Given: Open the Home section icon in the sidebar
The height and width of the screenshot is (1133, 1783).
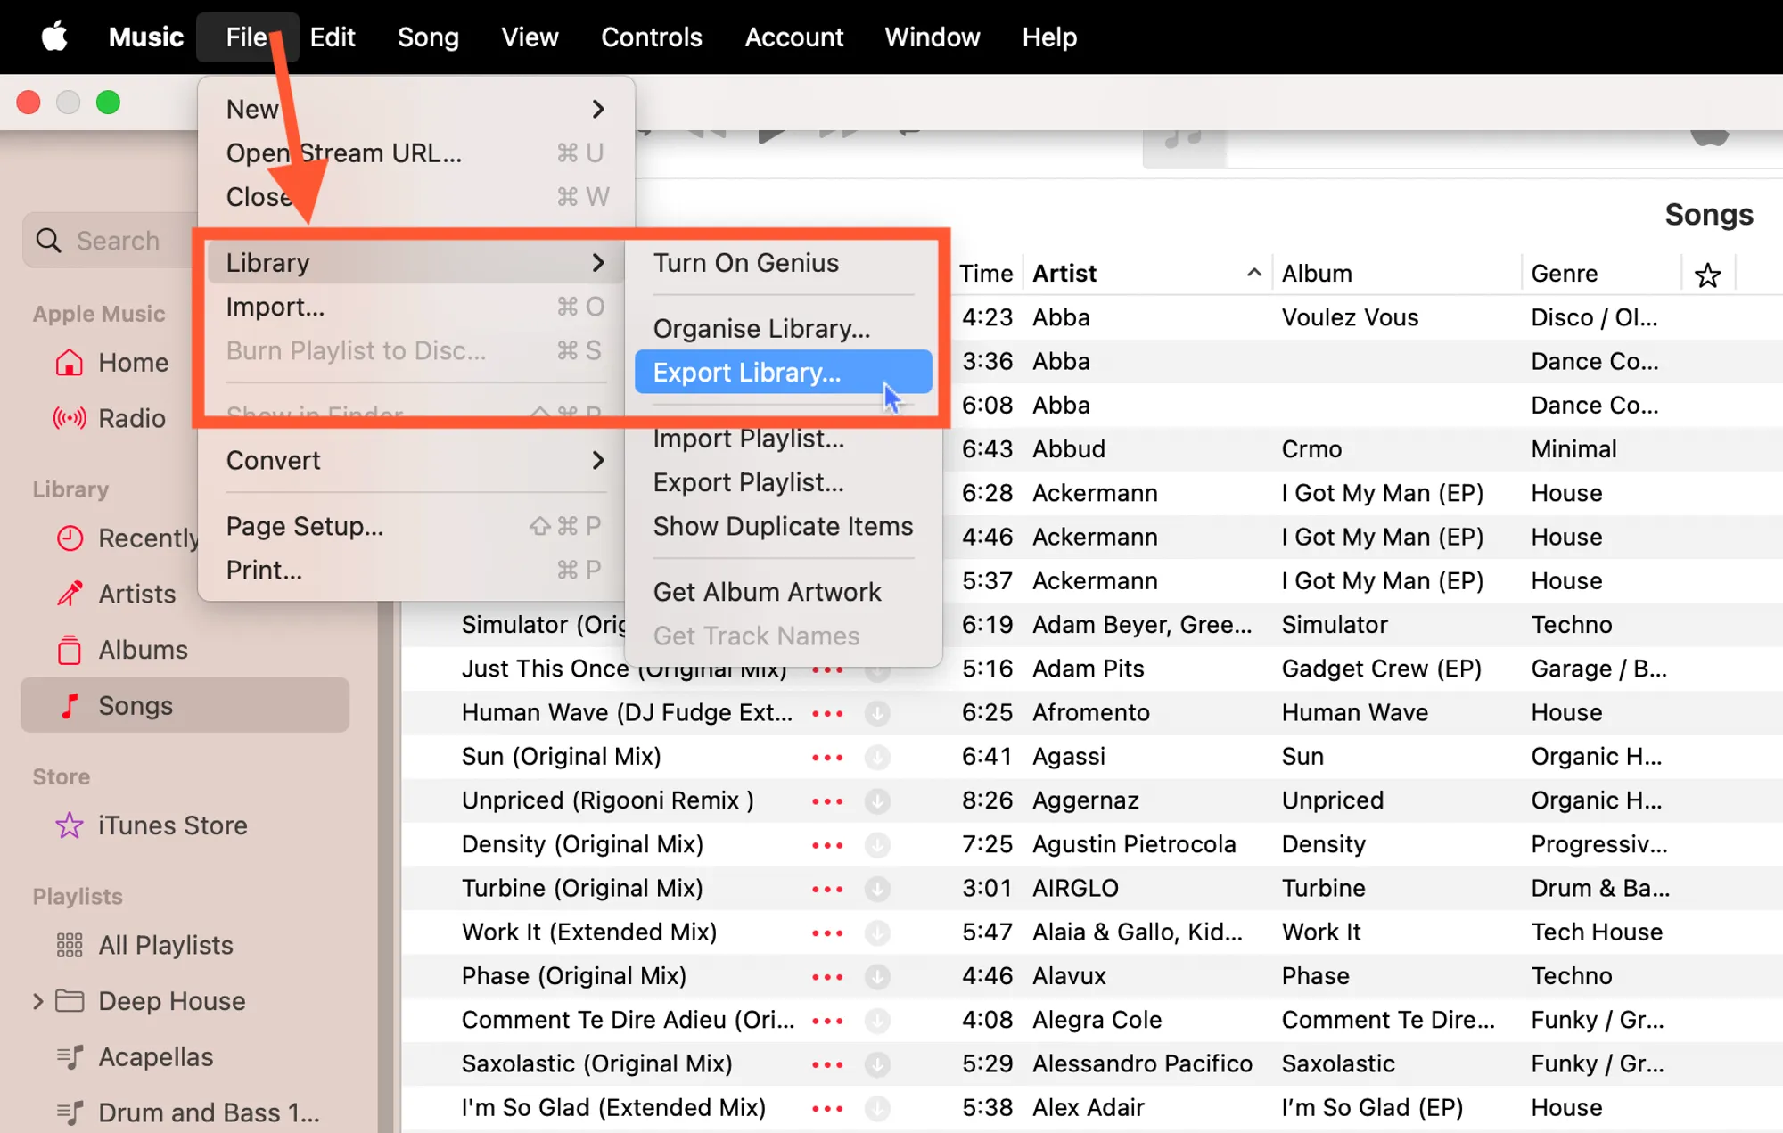Looking at the screenshot, I should 70,363.
